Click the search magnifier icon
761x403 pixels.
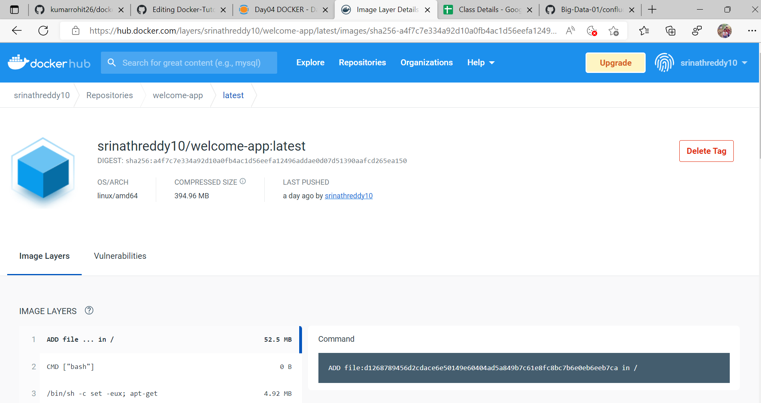(112, 62)
